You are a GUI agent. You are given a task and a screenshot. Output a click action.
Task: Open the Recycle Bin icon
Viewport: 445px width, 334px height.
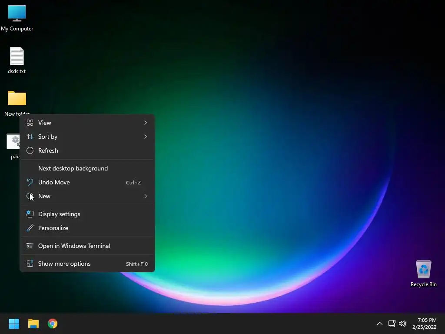pyautogui.click(x=423, y=273)
